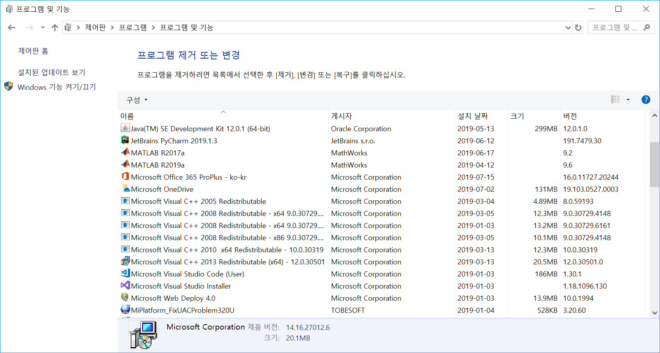Select the Visual C++ 2008 x64 9.0.30729.6161 row
The height and width of the screenshot is (353, 660).
tap(381, 225)
